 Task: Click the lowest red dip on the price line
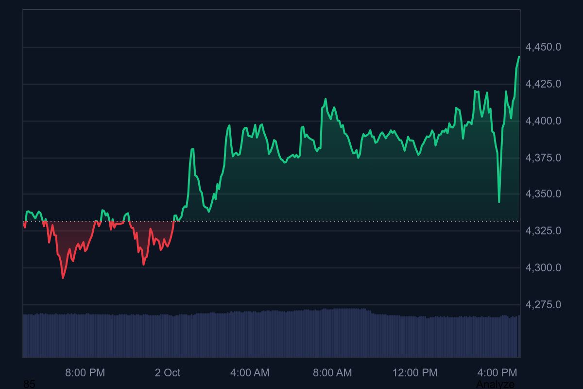63,278
